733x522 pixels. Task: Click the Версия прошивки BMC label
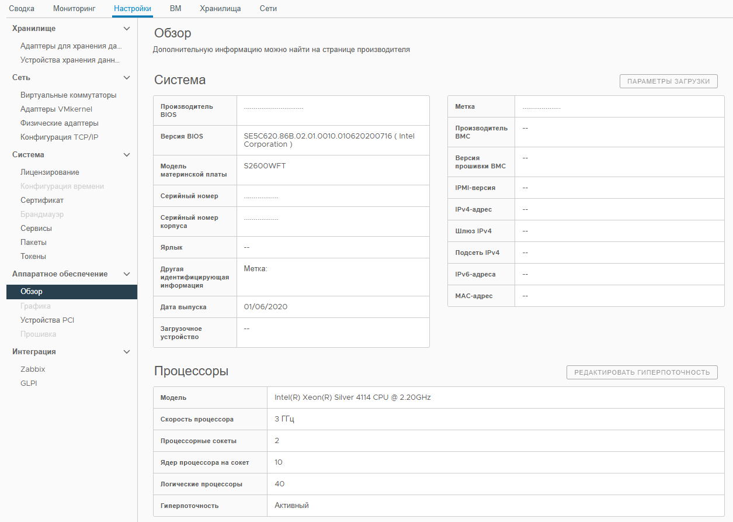[x=481, y=162]
